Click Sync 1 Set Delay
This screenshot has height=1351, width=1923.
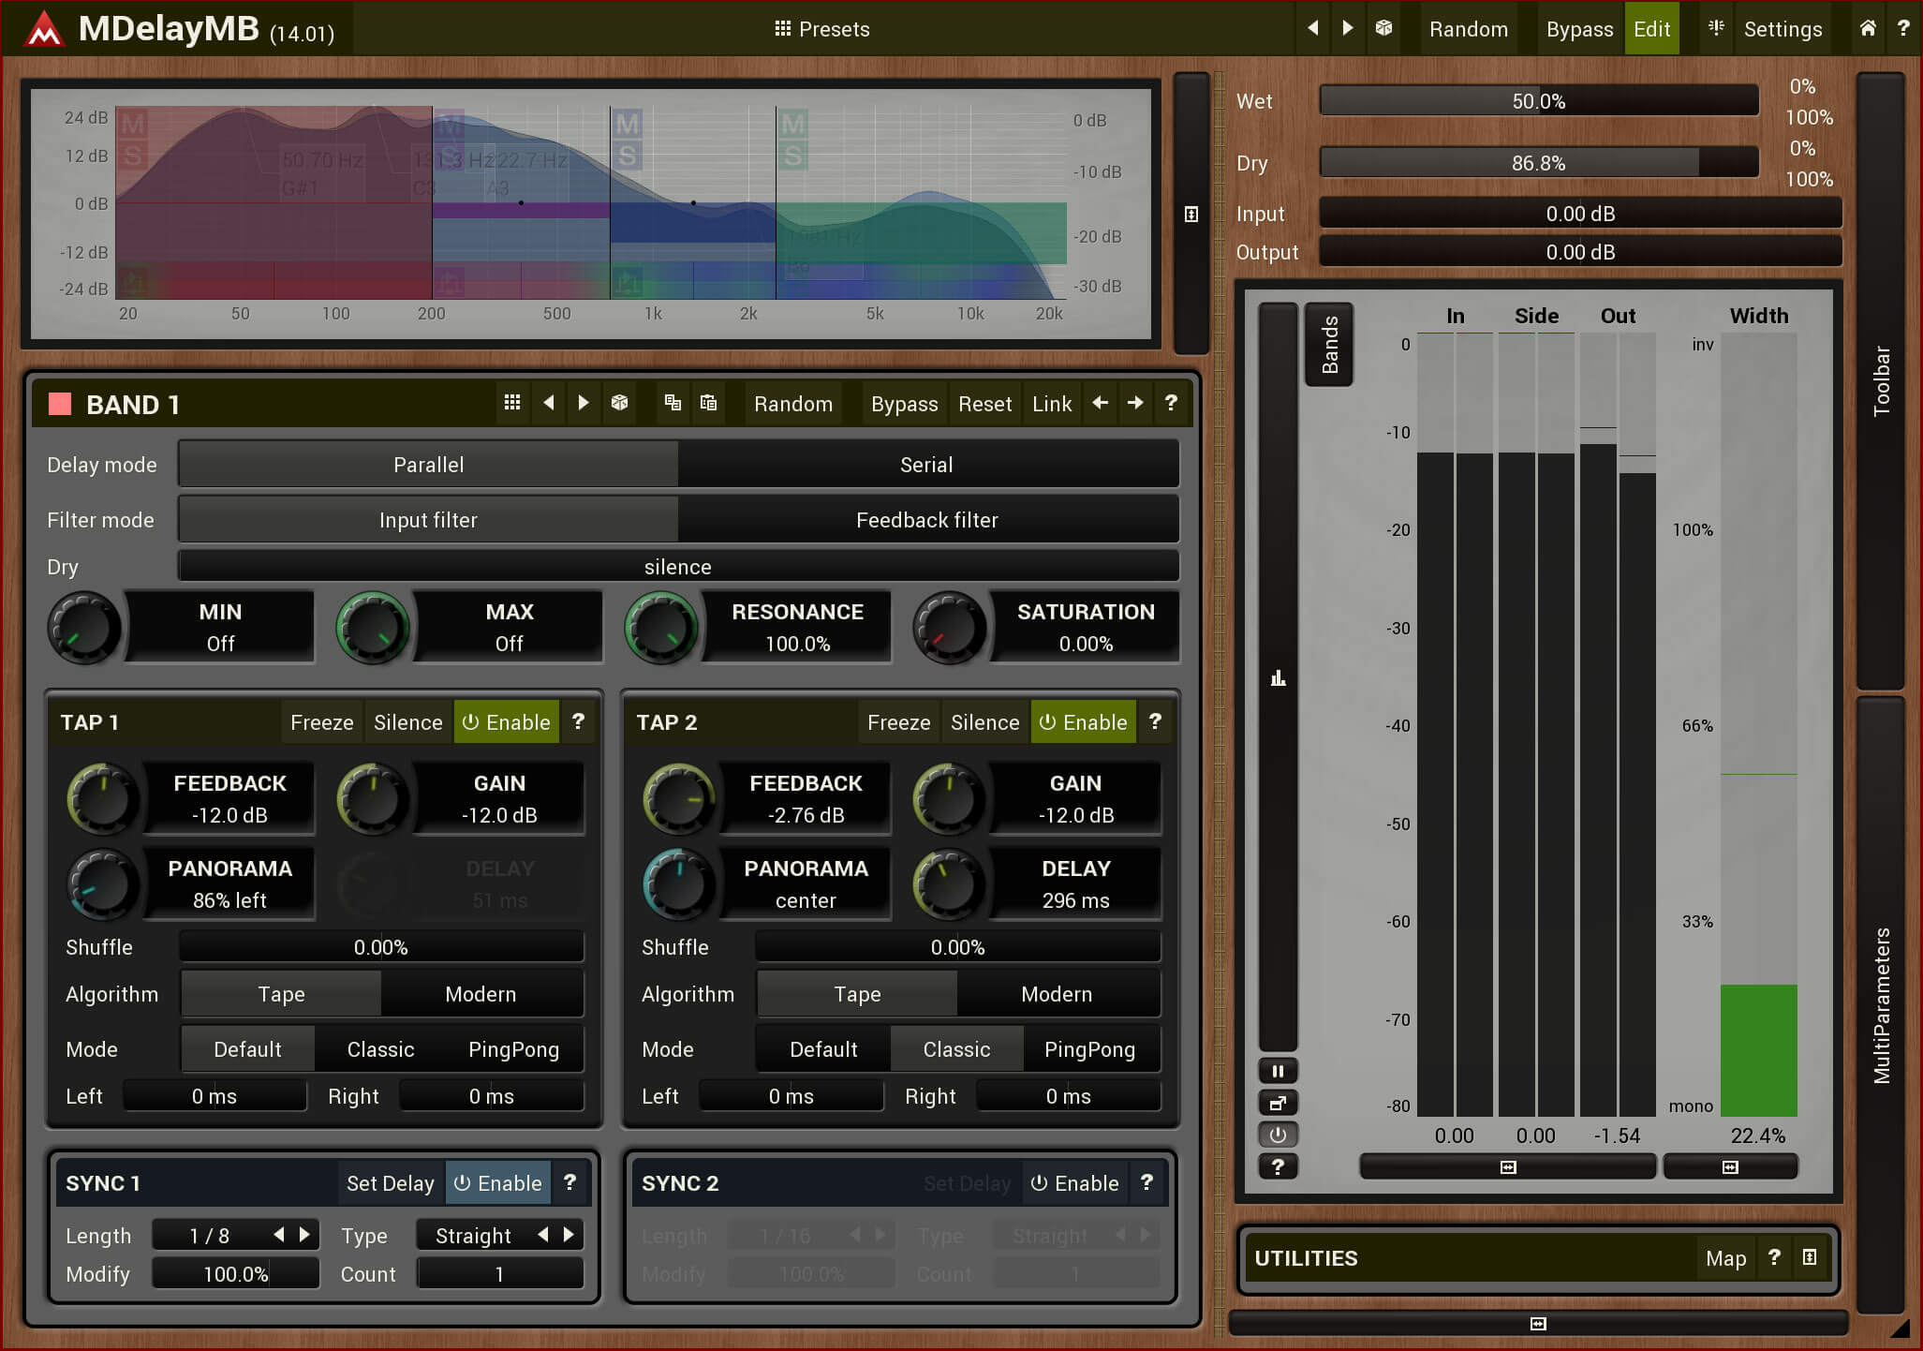coord(390,1183)
